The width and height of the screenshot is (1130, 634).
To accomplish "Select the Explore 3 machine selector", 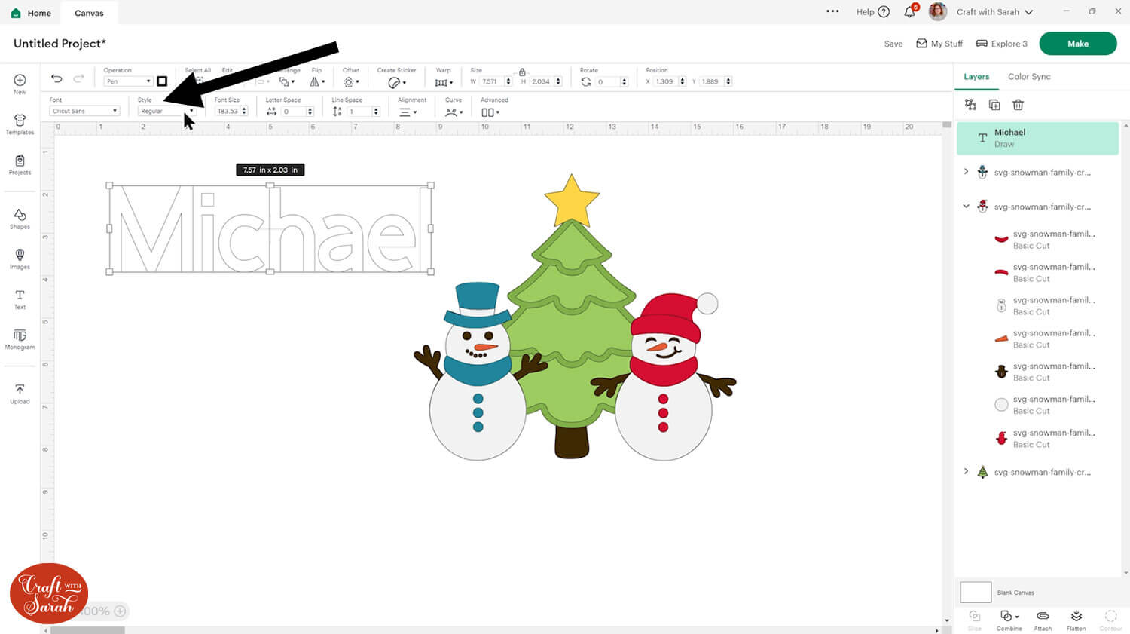I will pyautogui.click(x=1002, y=44).
